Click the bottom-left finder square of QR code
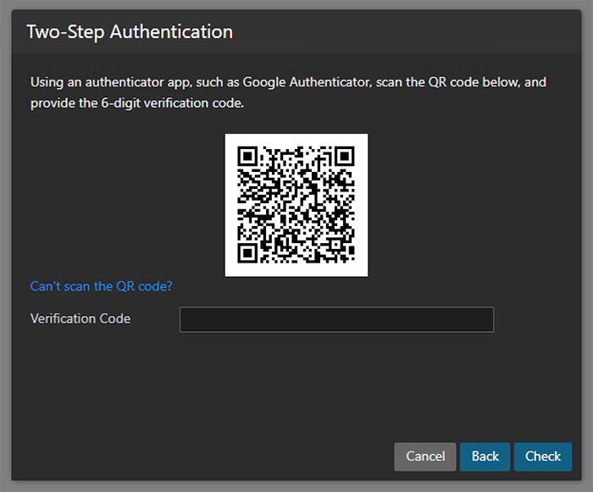The height and width of the screenshot is (492, 593). (247, 252)
